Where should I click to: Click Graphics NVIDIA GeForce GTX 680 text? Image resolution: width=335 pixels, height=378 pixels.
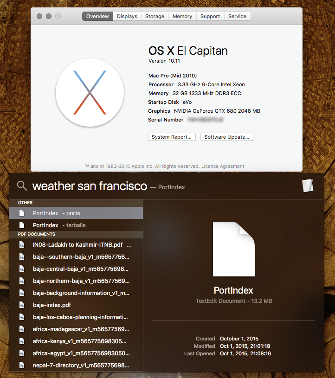[204, 111]
